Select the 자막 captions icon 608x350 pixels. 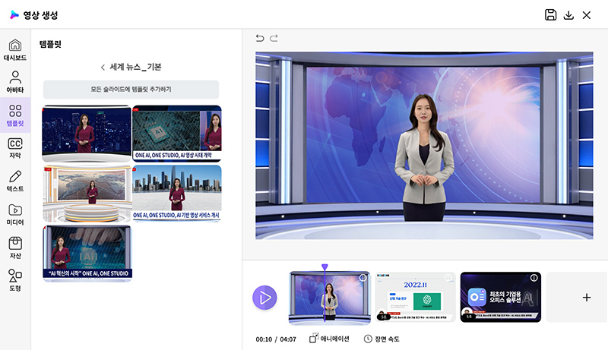click(15, 148)
